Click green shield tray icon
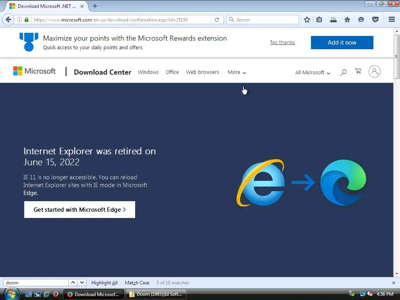Image resolution: width=400 pixels, height=300 pixels. click(352, 294)
